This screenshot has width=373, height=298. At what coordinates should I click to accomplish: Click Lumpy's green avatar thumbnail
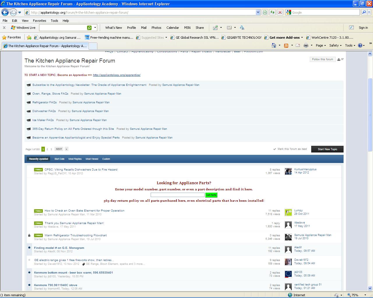click(x=288, y=212)
